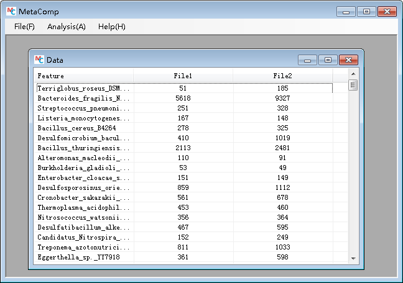Click the File2 column header
Image resolution: width=403 pixels, height=283 pixels.
coord(282,76)
